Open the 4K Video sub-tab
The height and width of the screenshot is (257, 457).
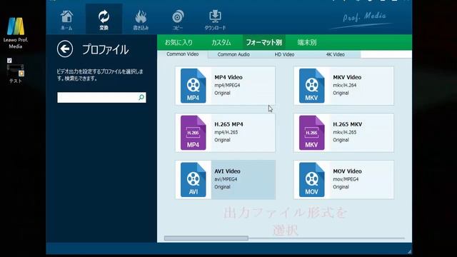click(x=335, y=54)
